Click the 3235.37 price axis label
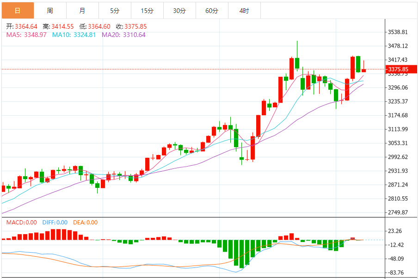 coord(398,101)
